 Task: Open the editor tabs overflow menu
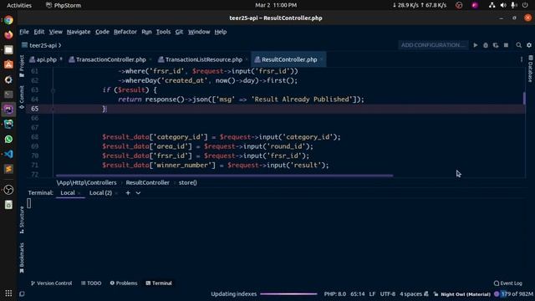click(x=522, y=59)
